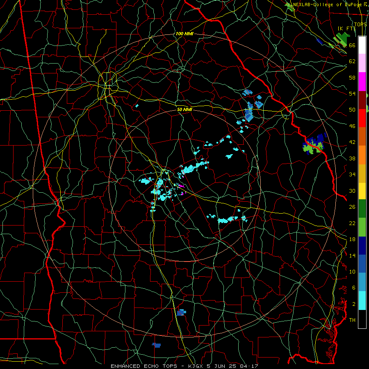Click the 'KJGX' station identifier in the caption
Screen dimensions: 369x369
click(x=196, y=366)
